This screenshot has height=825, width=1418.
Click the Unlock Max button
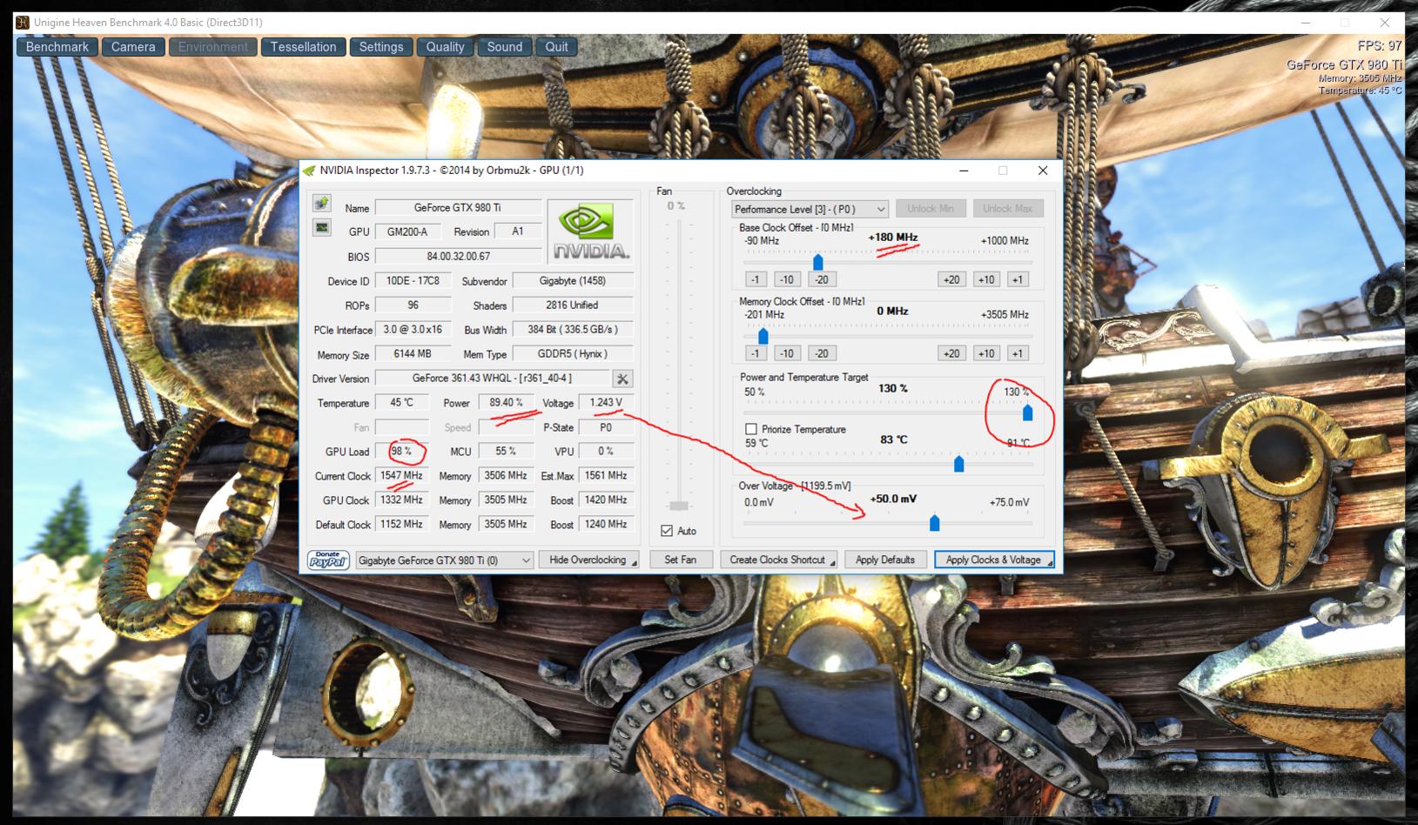[1008, 209]
